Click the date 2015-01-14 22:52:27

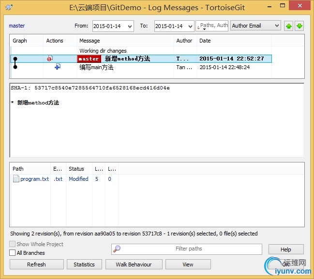click(232, 59)
